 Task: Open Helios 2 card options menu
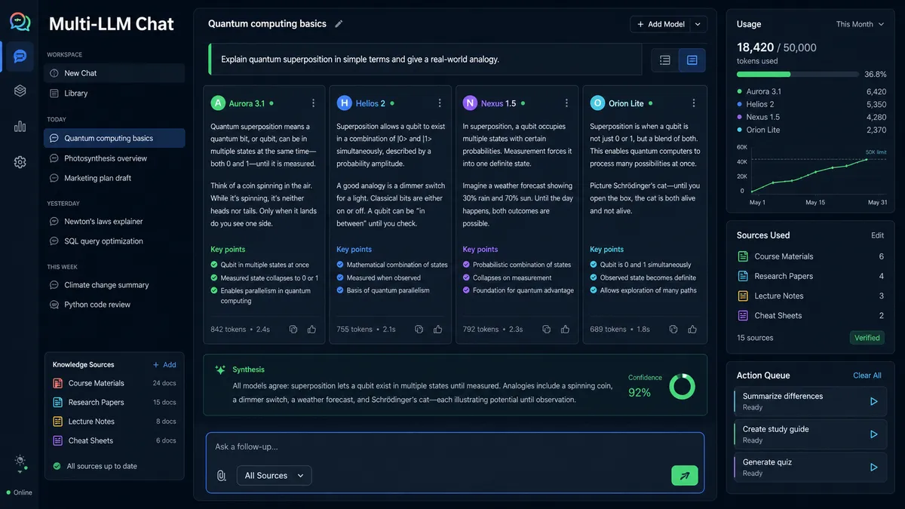point(440,103)
